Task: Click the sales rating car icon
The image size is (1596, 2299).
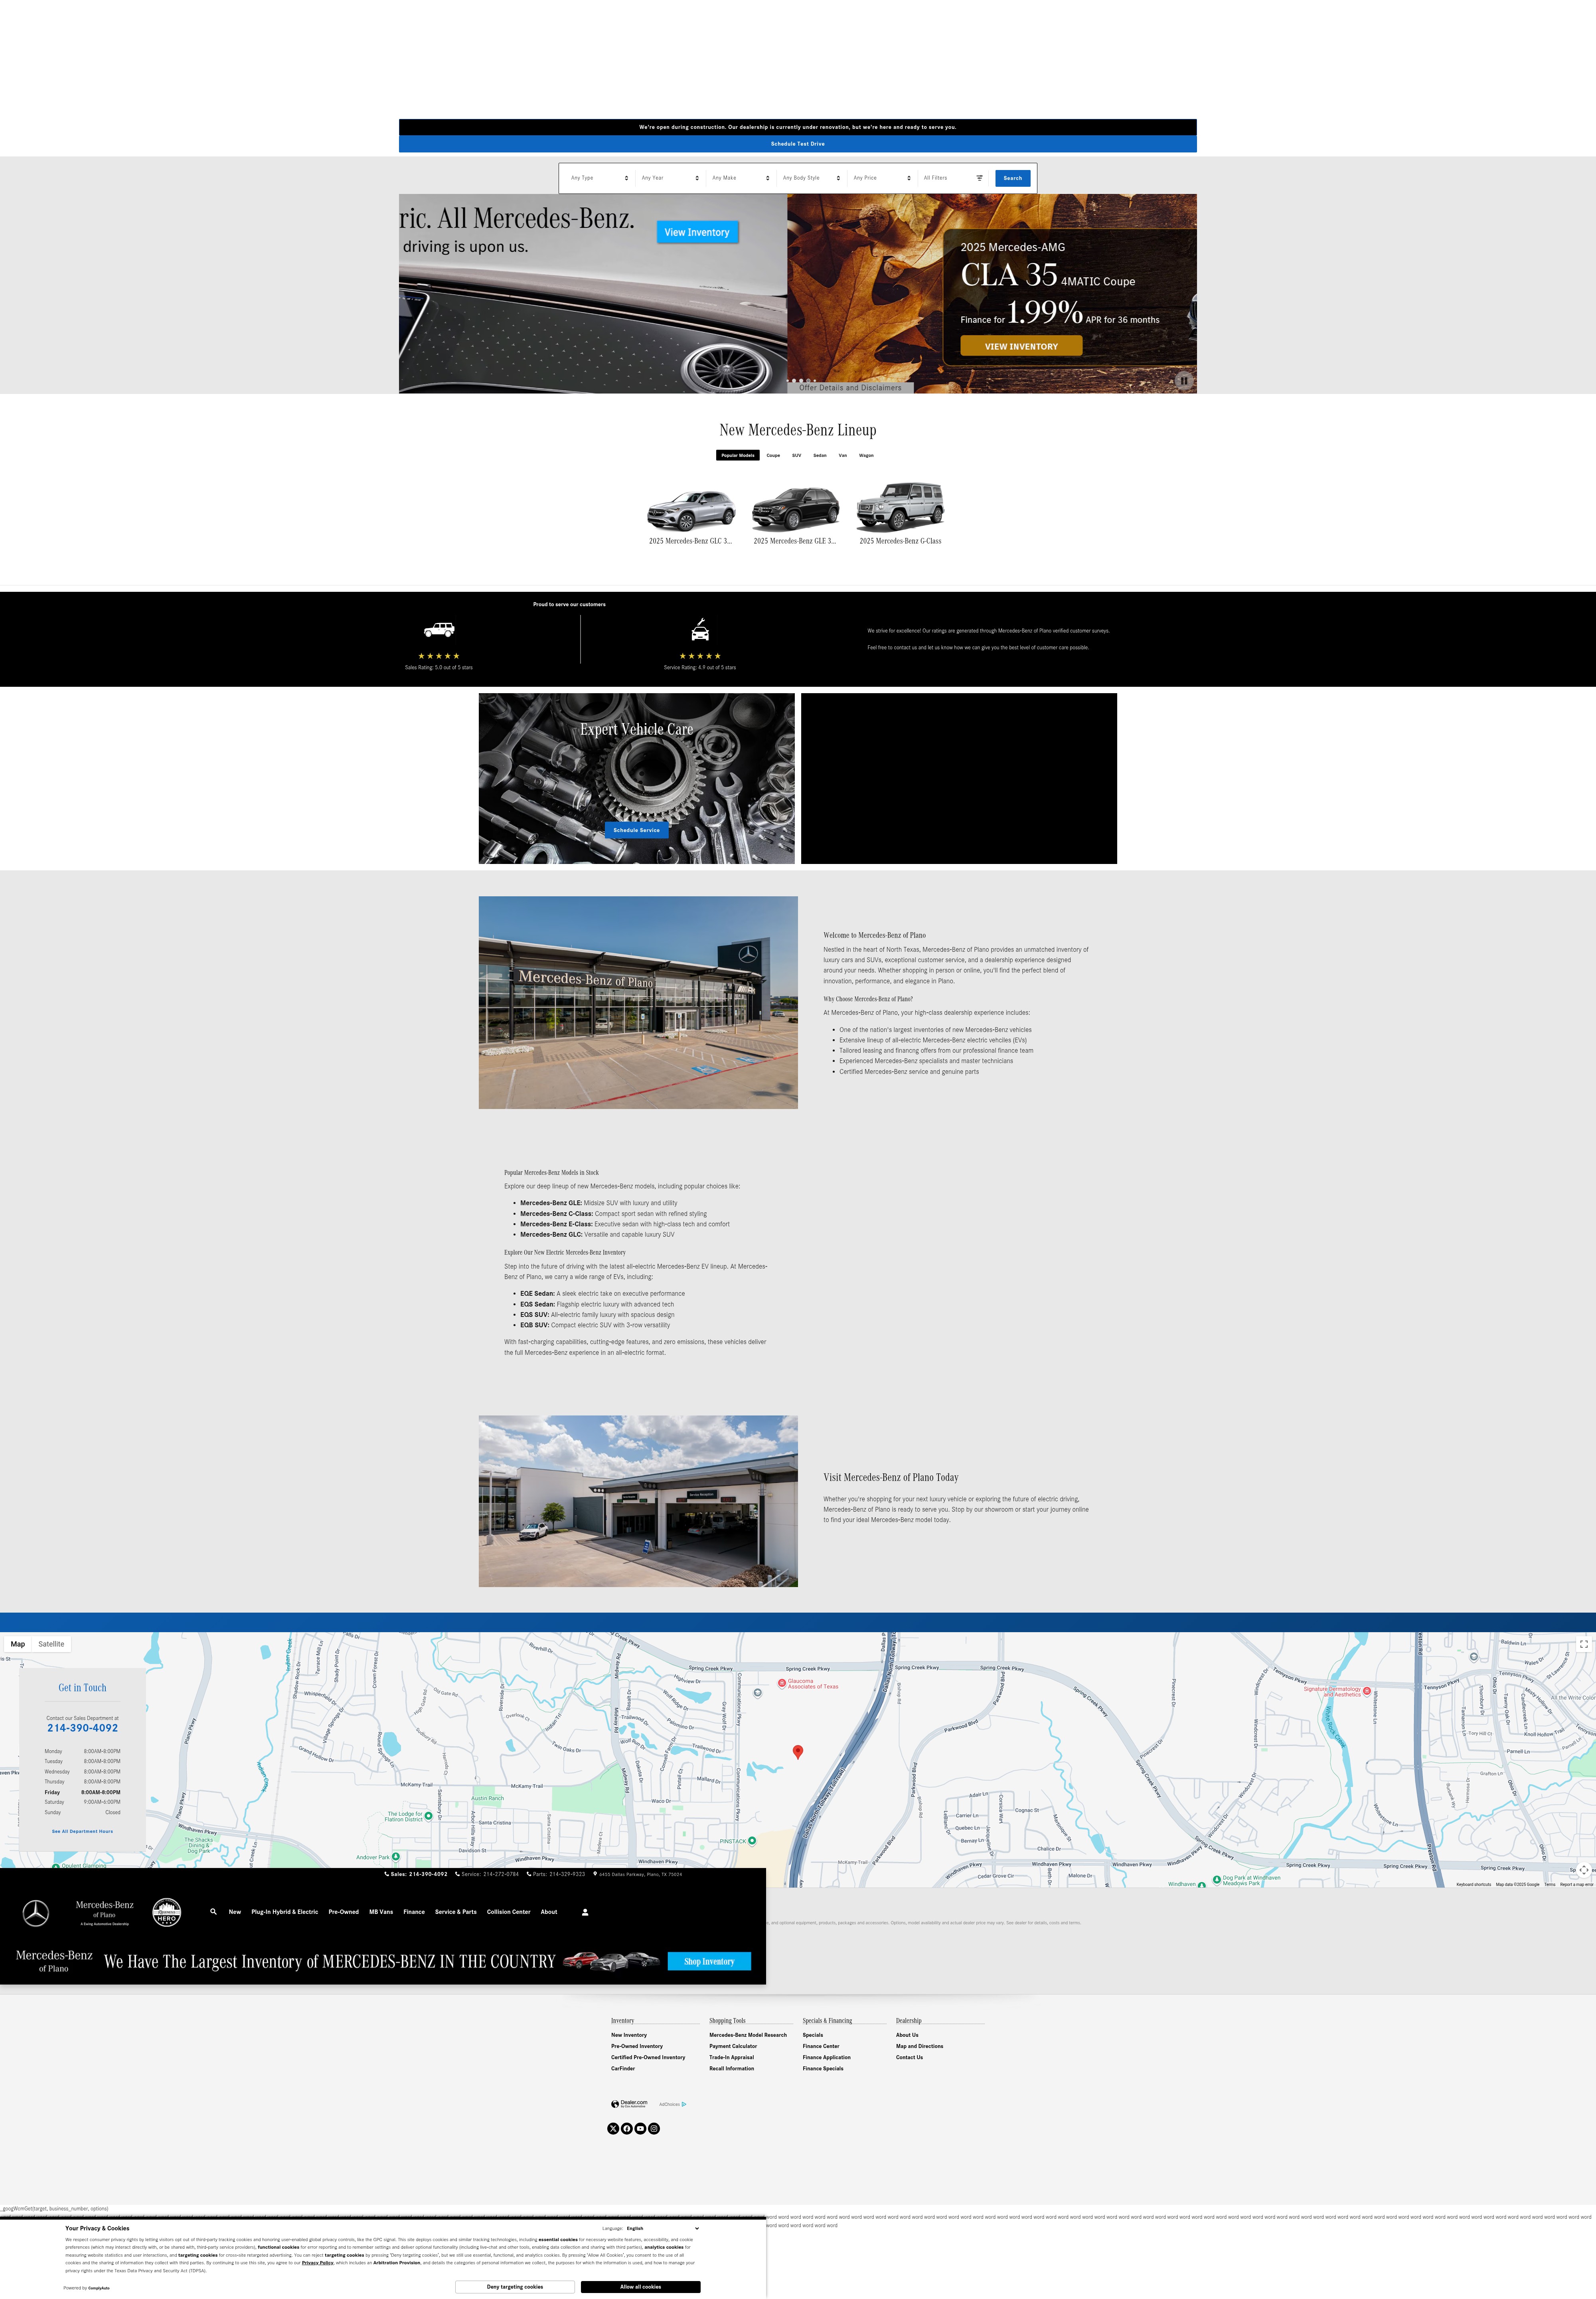Action: tap(438, 630)
